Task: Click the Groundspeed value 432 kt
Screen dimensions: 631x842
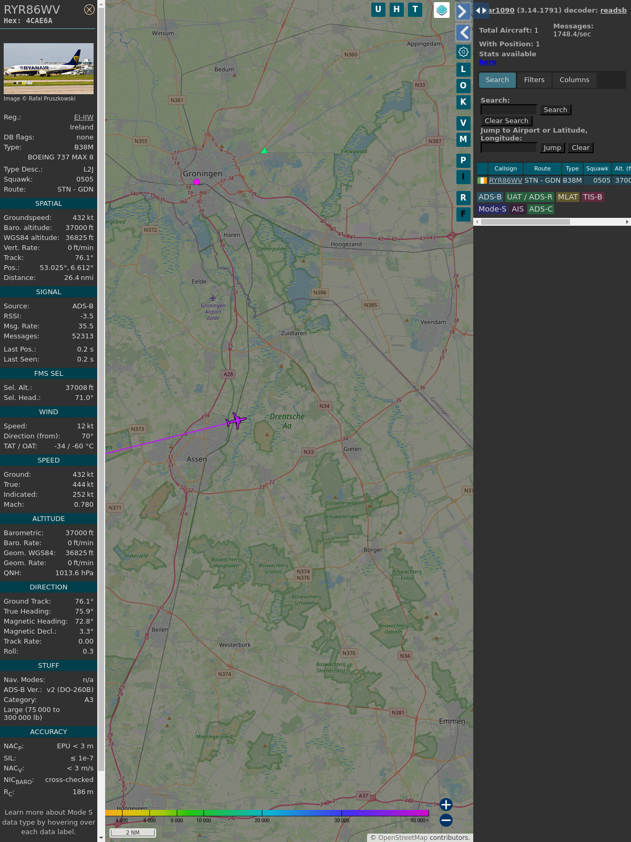Action: [x=83, y=218]
